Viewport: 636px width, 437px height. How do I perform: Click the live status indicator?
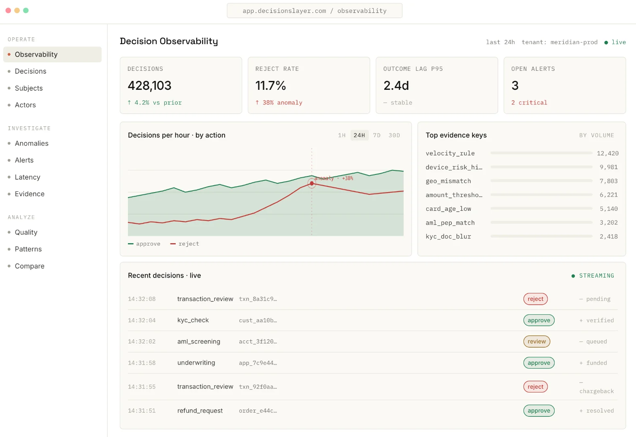(x=615, y=42)
